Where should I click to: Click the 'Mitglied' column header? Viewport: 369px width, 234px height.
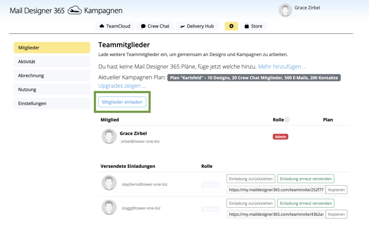click(110, 120)
